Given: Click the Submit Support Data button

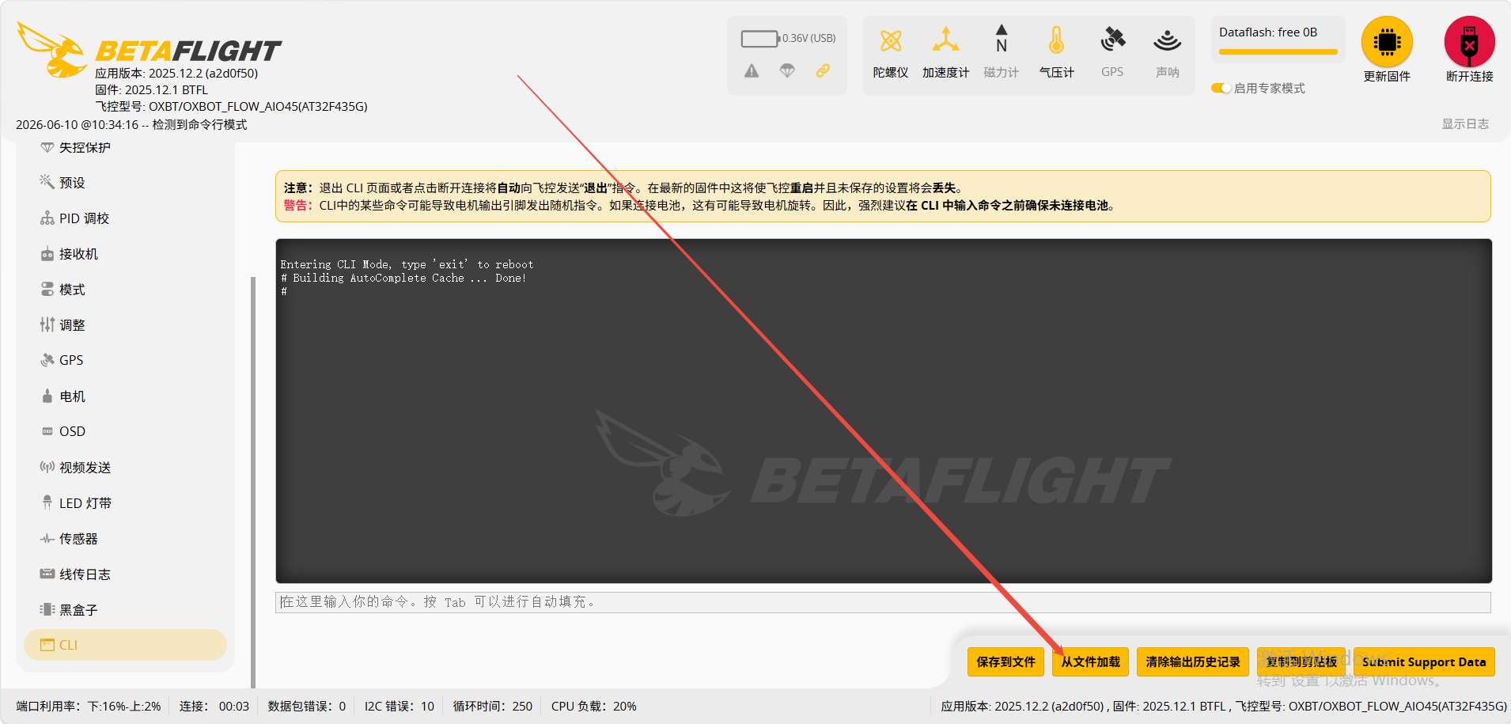Looking at the screenshot, I should click(1424, 661).
